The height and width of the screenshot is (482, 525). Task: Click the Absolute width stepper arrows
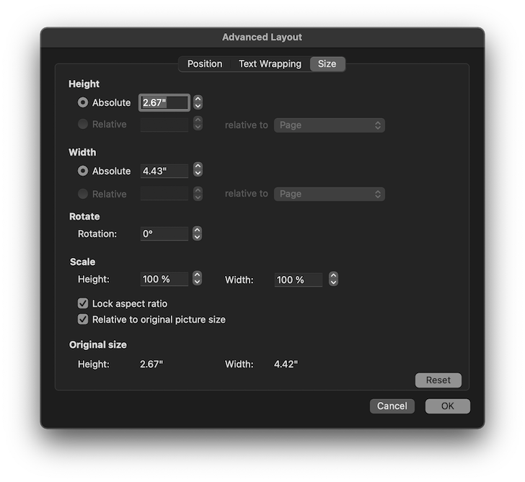pyautogui.click(x=198, y=171)
